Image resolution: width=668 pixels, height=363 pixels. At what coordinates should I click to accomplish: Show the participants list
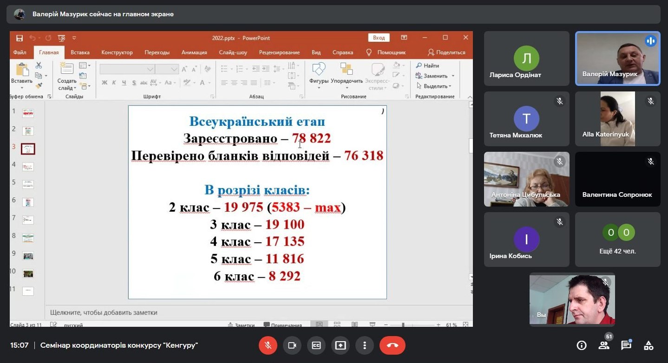[x=603, y=345]
